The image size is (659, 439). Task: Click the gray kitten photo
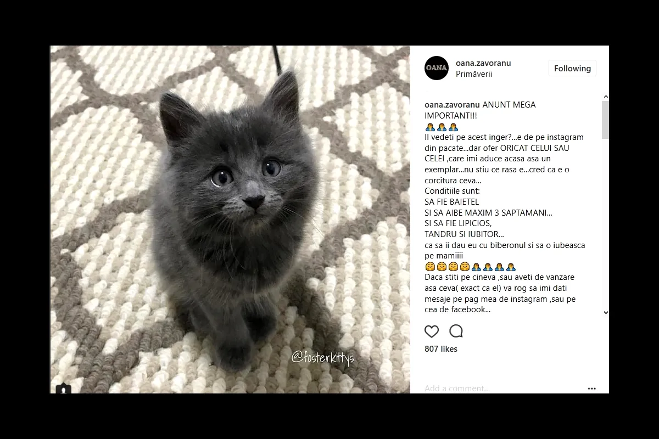point(230,219)
